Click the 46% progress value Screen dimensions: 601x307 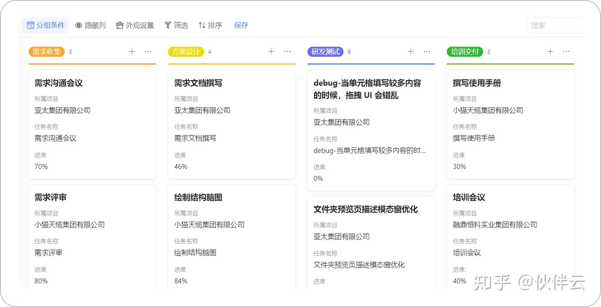pyautogui.click(x=181, y=167)
